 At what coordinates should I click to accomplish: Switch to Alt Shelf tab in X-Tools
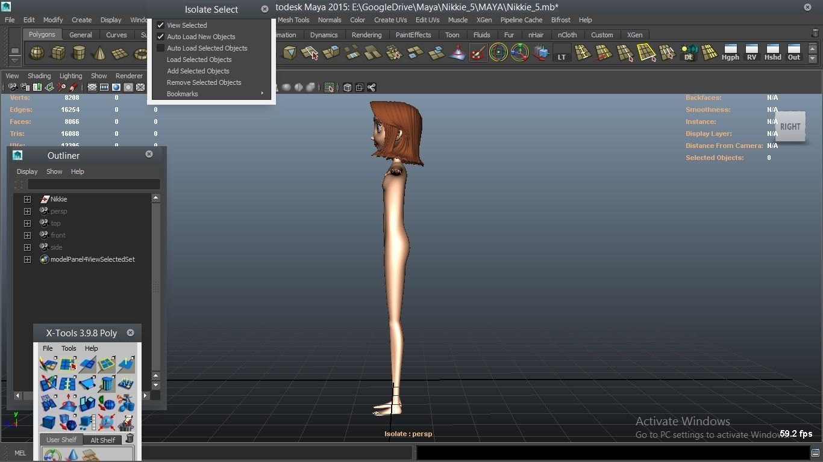tap(103, 440)
